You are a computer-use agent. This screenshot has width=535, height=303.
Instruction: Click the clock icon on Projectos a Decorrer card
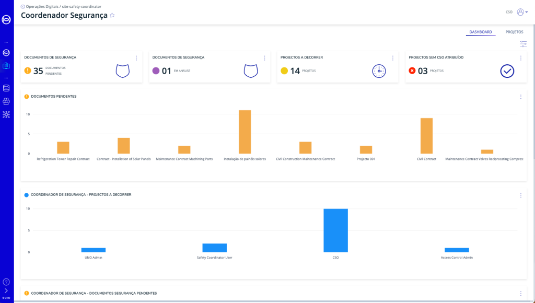tap(379, 71)
